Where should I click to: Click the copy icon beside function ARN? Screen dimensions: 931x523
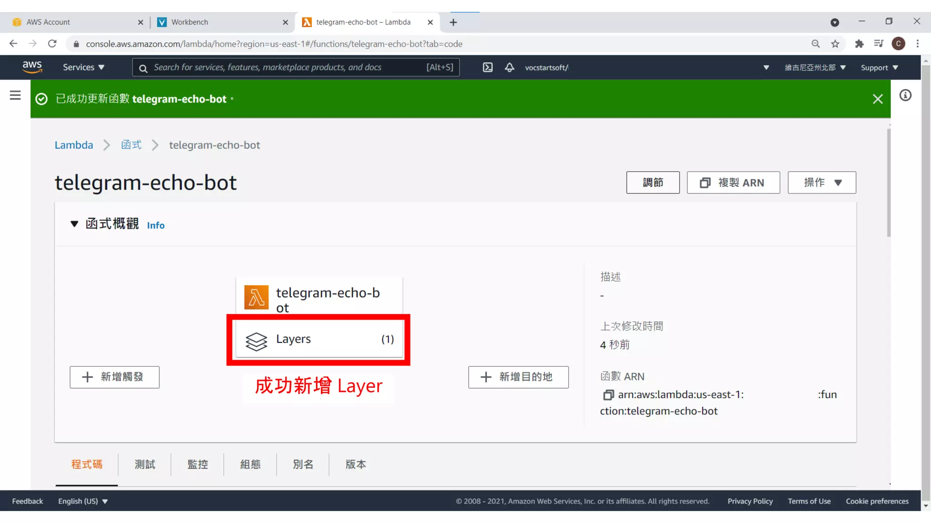point(608,395)
